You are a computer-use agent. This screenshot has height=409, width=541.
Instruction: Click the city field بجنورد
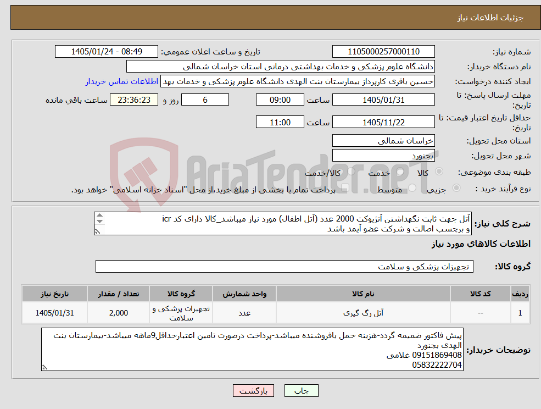(x=383, y=156)
